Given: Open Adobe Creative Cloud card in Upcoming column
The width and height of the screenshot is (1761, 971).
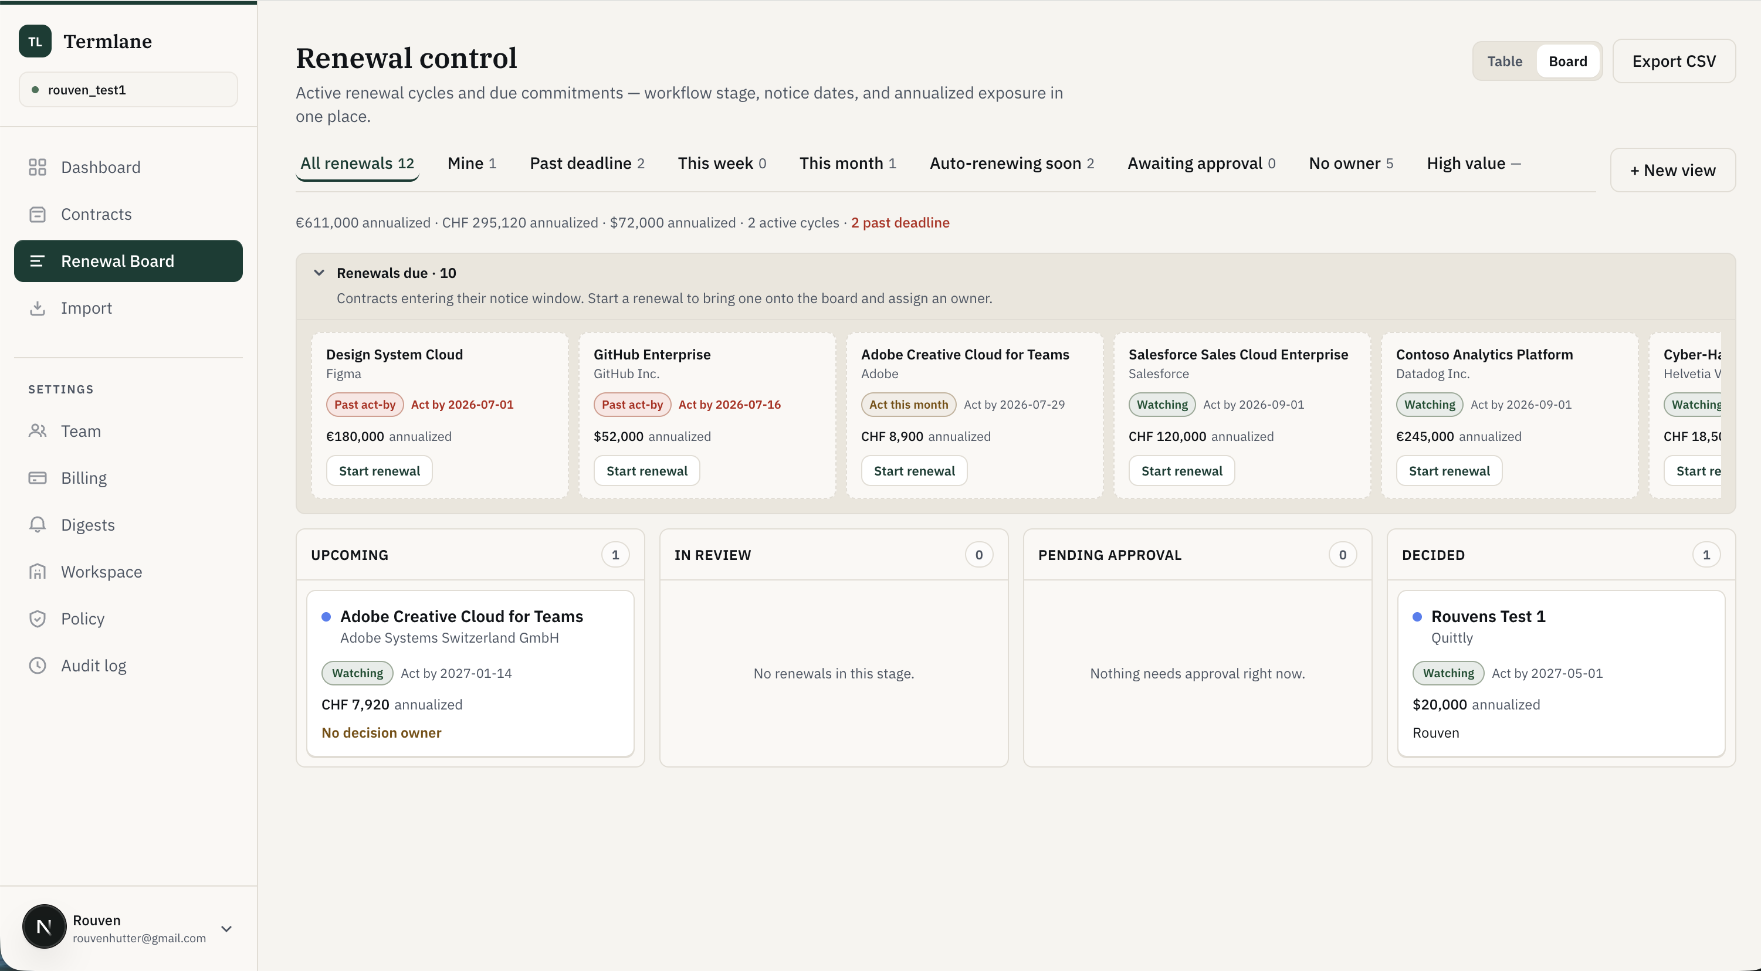Looking at the screenshot, I should [x=470, y=674].
